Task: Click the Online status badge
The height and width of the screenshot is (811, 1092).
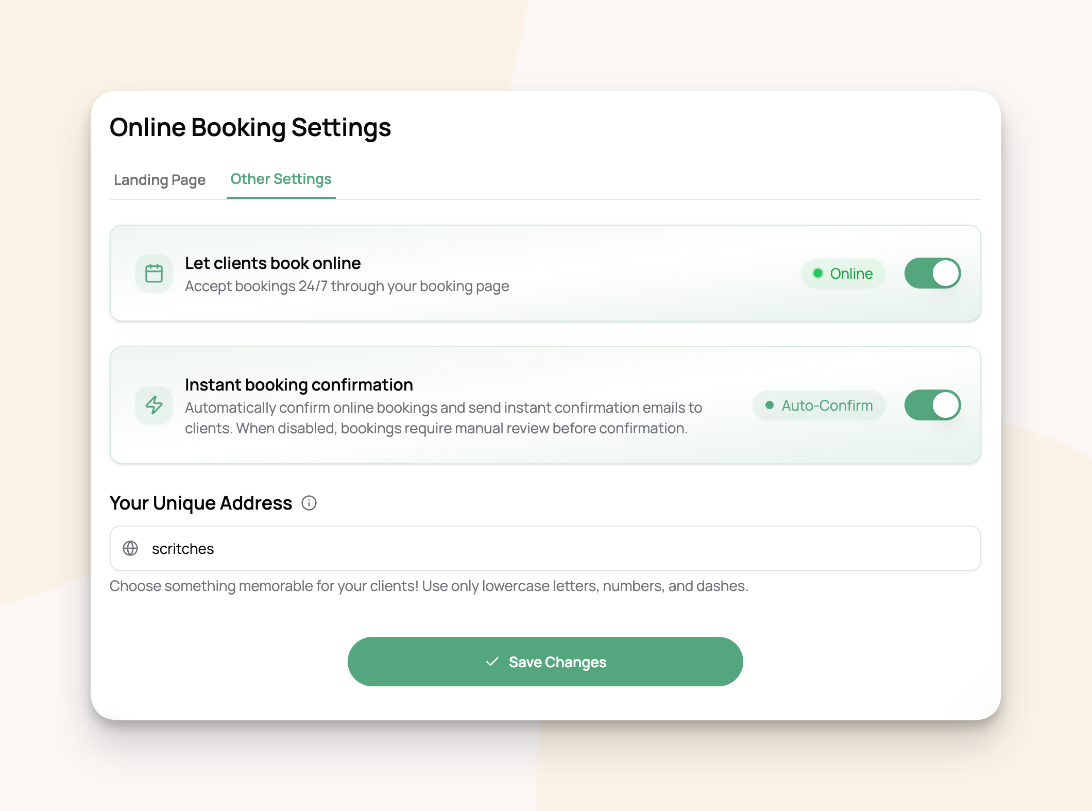Action: click(843, 274)
